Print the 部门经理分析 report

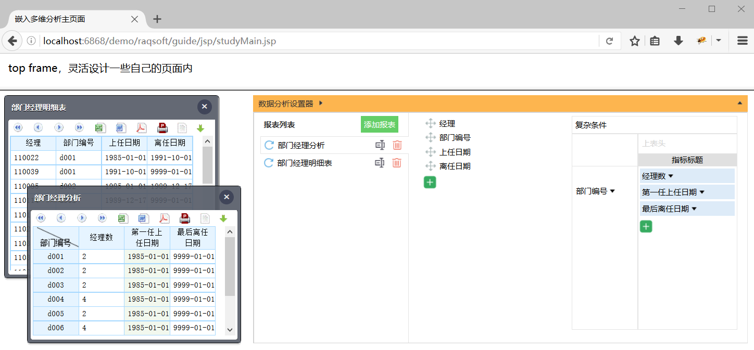(x=185, y=218)
